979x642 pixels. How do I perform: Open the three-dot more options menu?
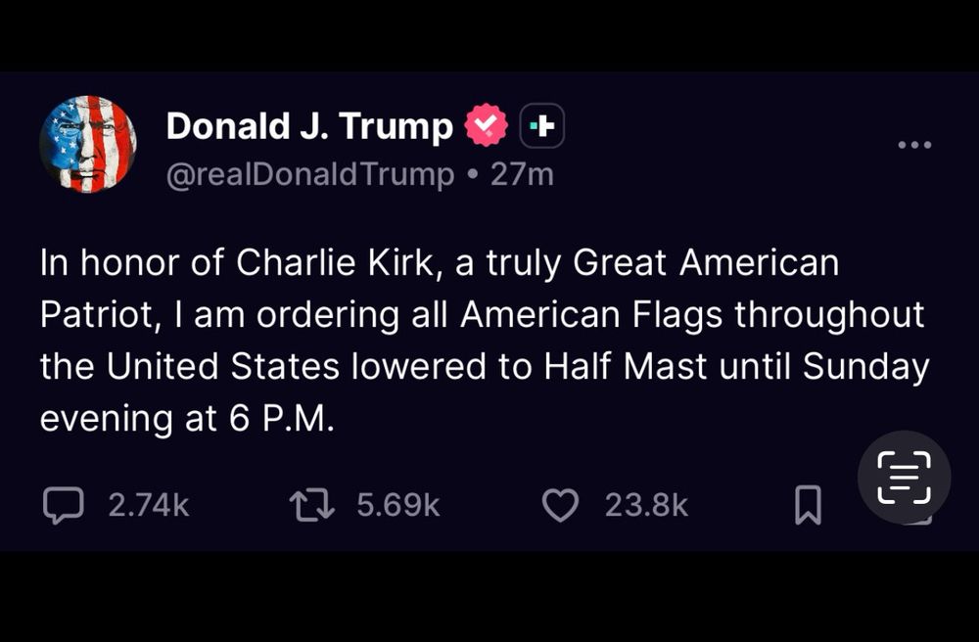914,144
